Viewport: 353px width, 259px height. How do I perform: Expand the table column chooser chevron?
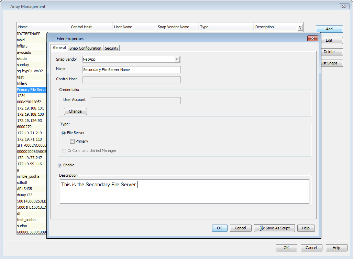tap(300, 27)
